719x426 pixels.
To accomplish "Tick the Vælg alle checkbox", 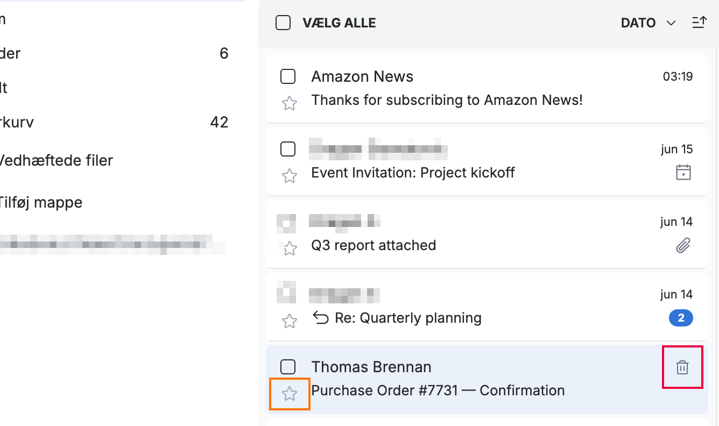I will tap(283, 23).
